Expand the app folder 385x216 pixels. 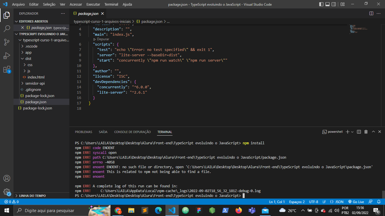point(42,52)
